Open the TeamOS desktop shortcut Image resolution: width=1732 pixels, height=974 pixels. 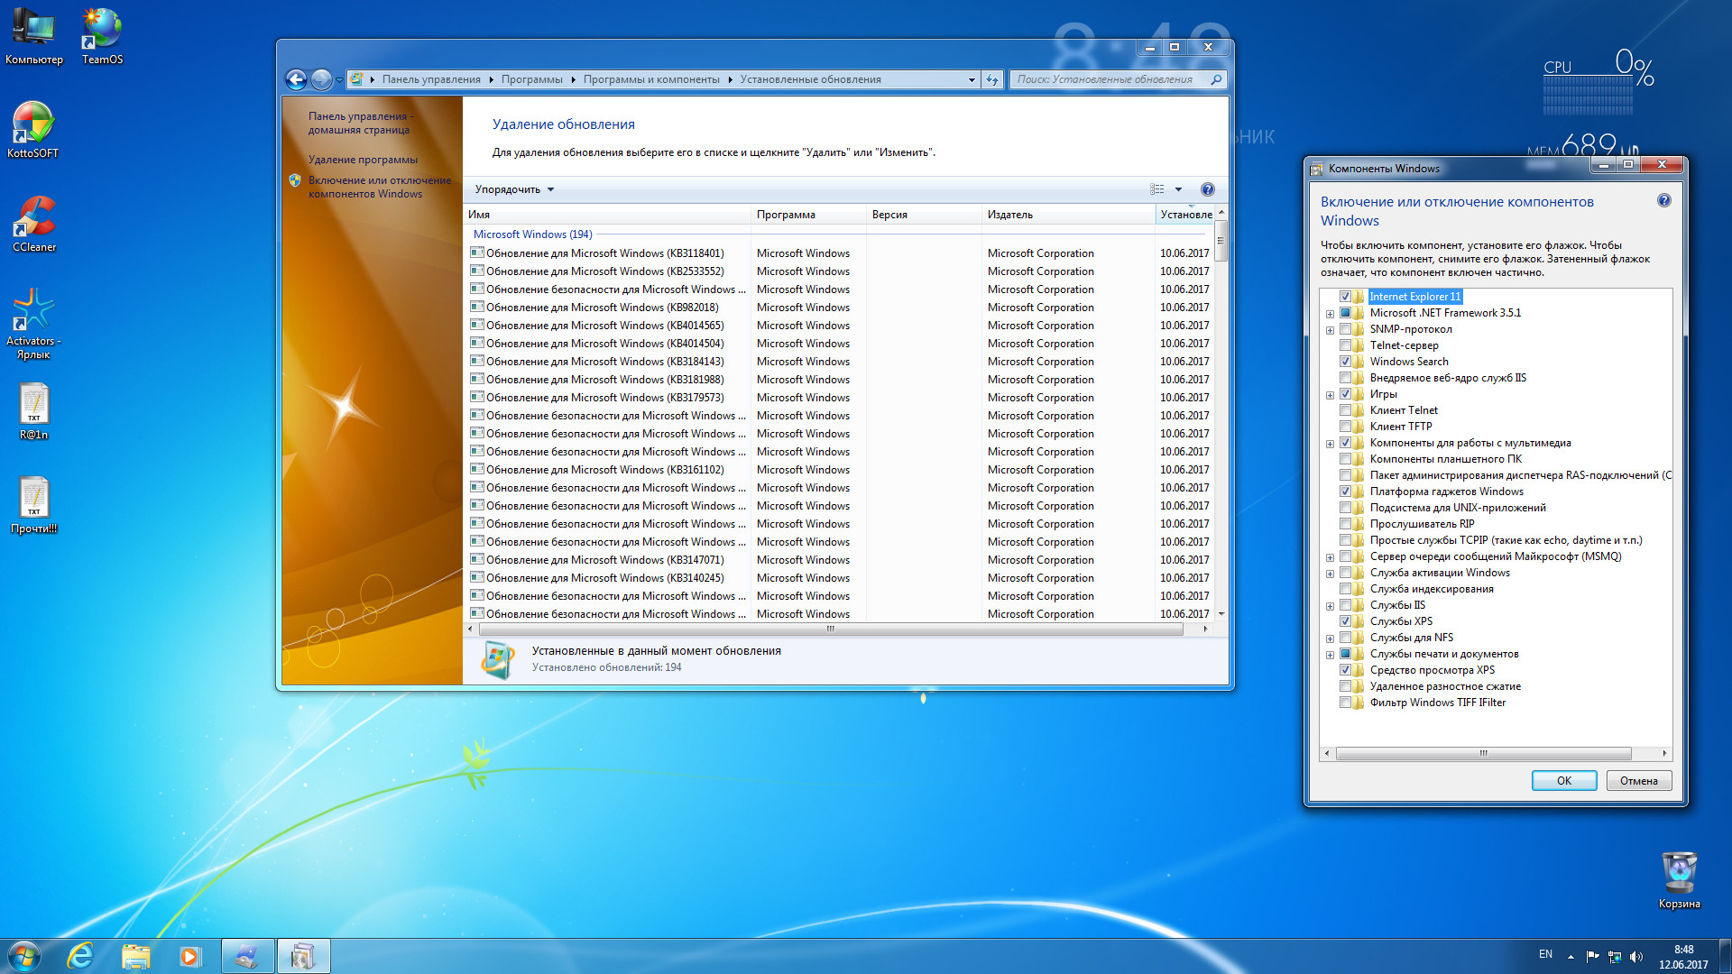click(x=102, y=36)
